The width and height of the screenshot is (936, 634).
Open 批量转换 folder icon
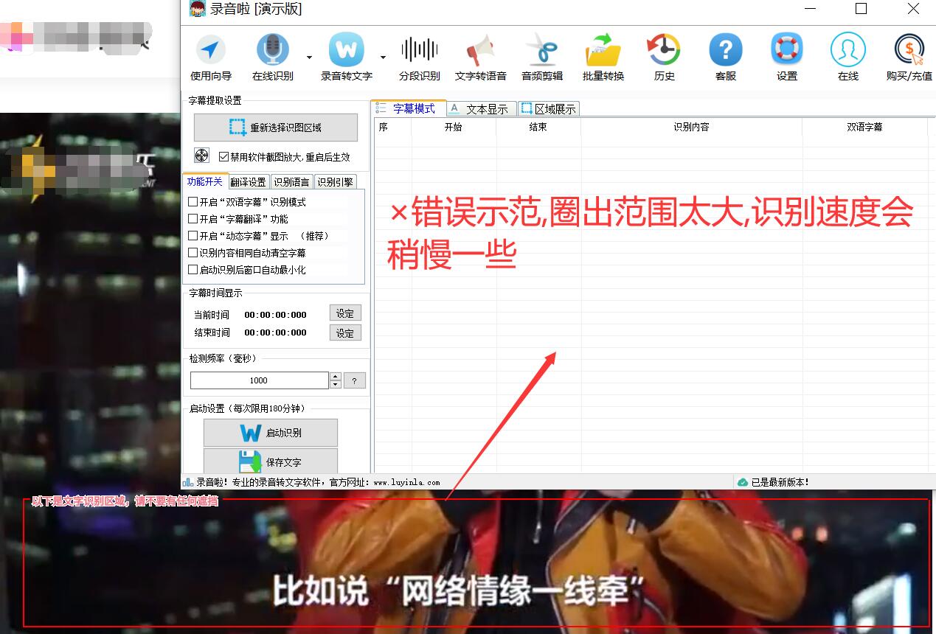[x=603, y=51]
